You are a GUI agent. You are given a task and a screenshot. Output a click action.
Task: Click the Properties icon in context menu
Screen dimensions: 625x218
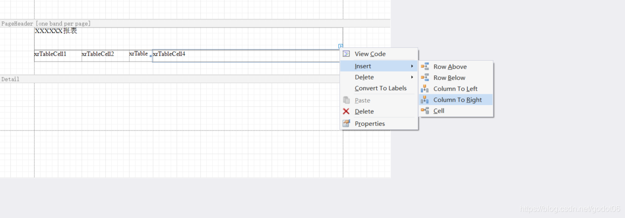pos(346,124)
